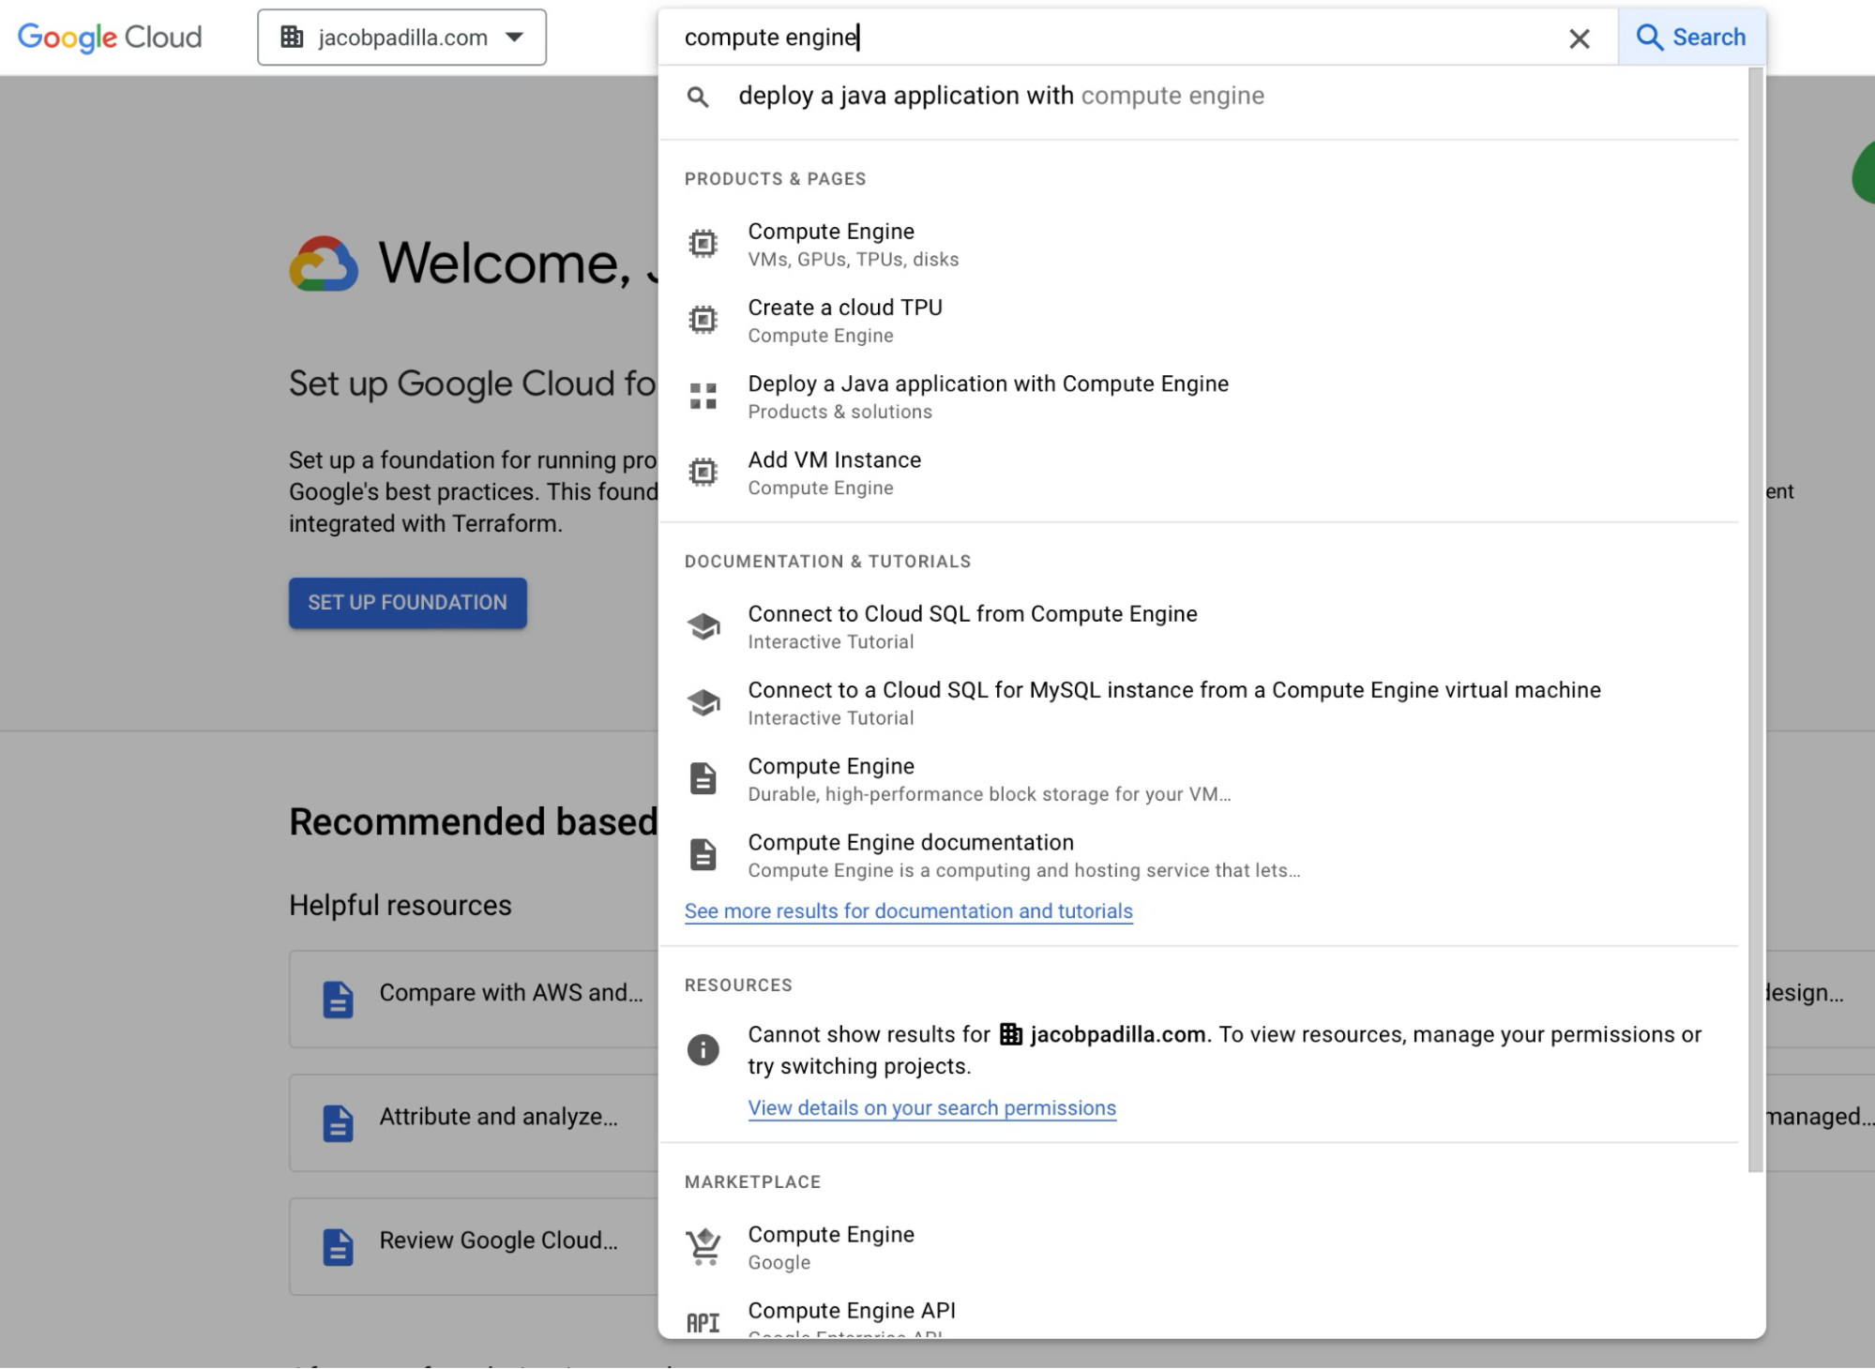Viewport: 1875px width, 1369px height.
Task: Expand more results for documentation and tutorials
Action: click(x=908, y=910)
